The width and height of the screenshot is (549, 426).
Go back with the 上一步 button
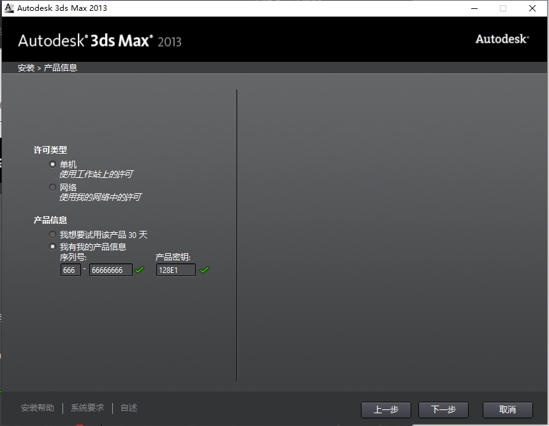pos(386,409)
